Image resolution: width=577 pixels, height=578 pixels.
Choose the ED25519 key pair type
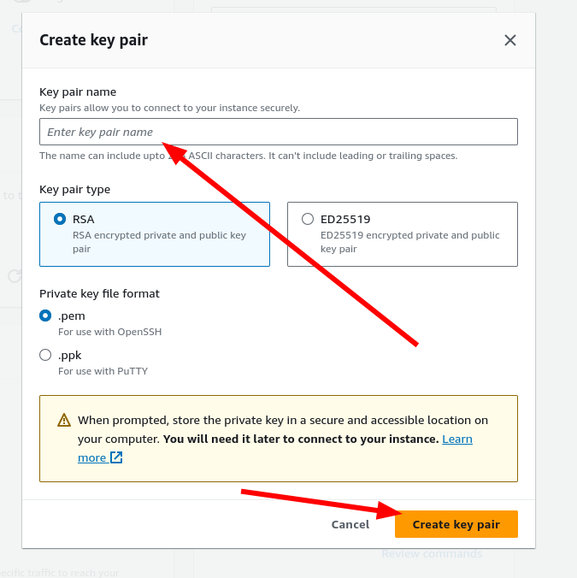pos(308,219)
